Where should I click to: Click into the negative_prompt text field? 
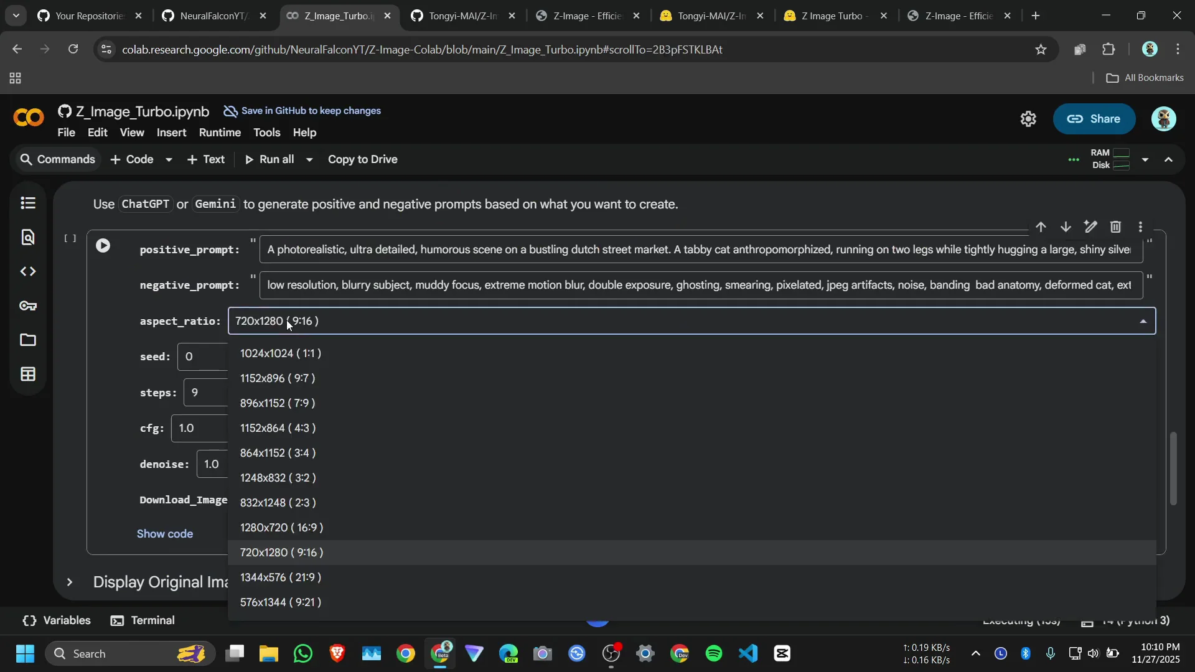[700, 285]
